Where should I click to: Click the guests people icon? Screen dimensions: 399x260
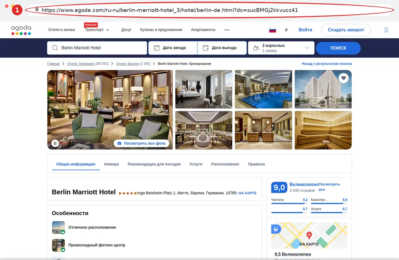[x=256, y=48]
